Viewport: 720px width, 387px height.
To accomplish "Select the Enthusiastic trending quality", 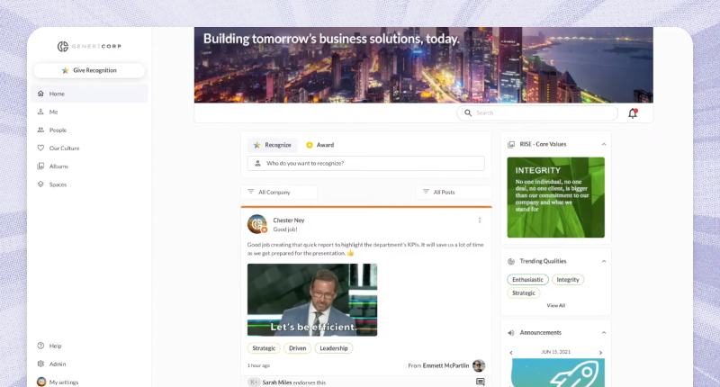I will point(527,280).
